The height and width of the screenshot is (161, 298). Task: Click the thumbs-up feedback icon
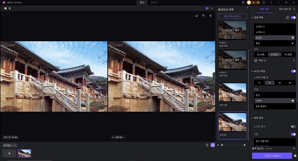point(197,16)
